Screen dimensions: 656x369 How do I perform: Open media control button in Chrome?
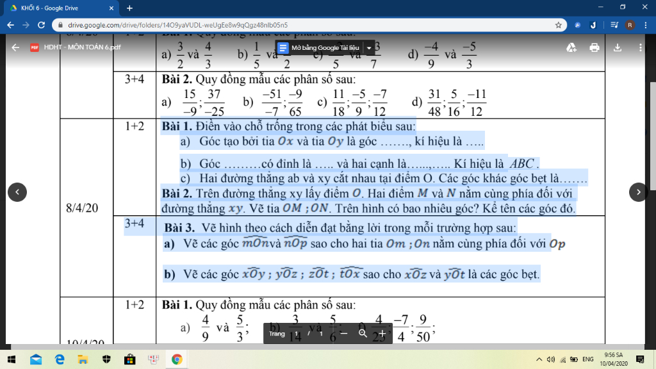pyautogui.click(x=614, y=25)
